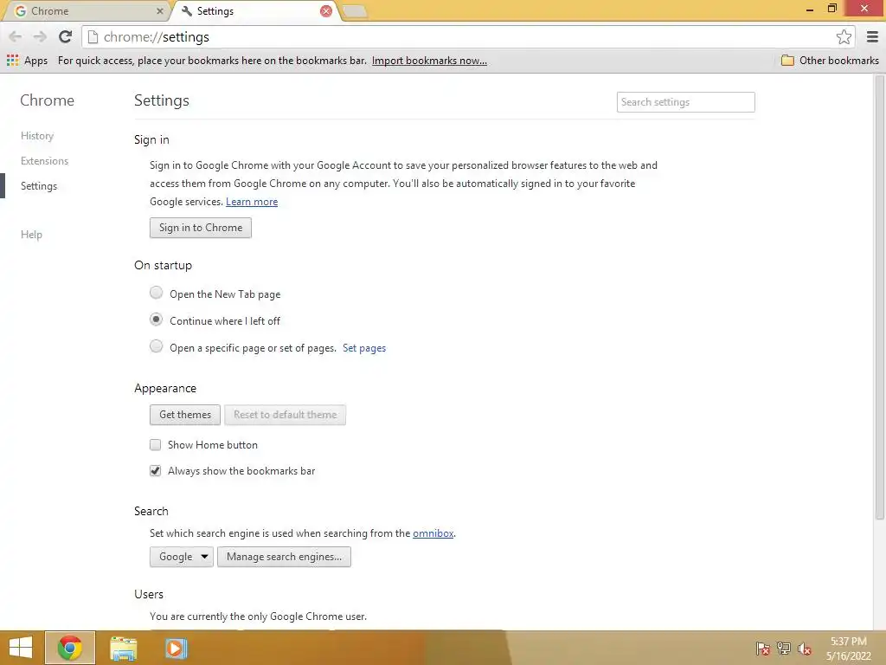
Task: Follow the Learn more link
Action: pyautogui.click(x=252, y=201)
